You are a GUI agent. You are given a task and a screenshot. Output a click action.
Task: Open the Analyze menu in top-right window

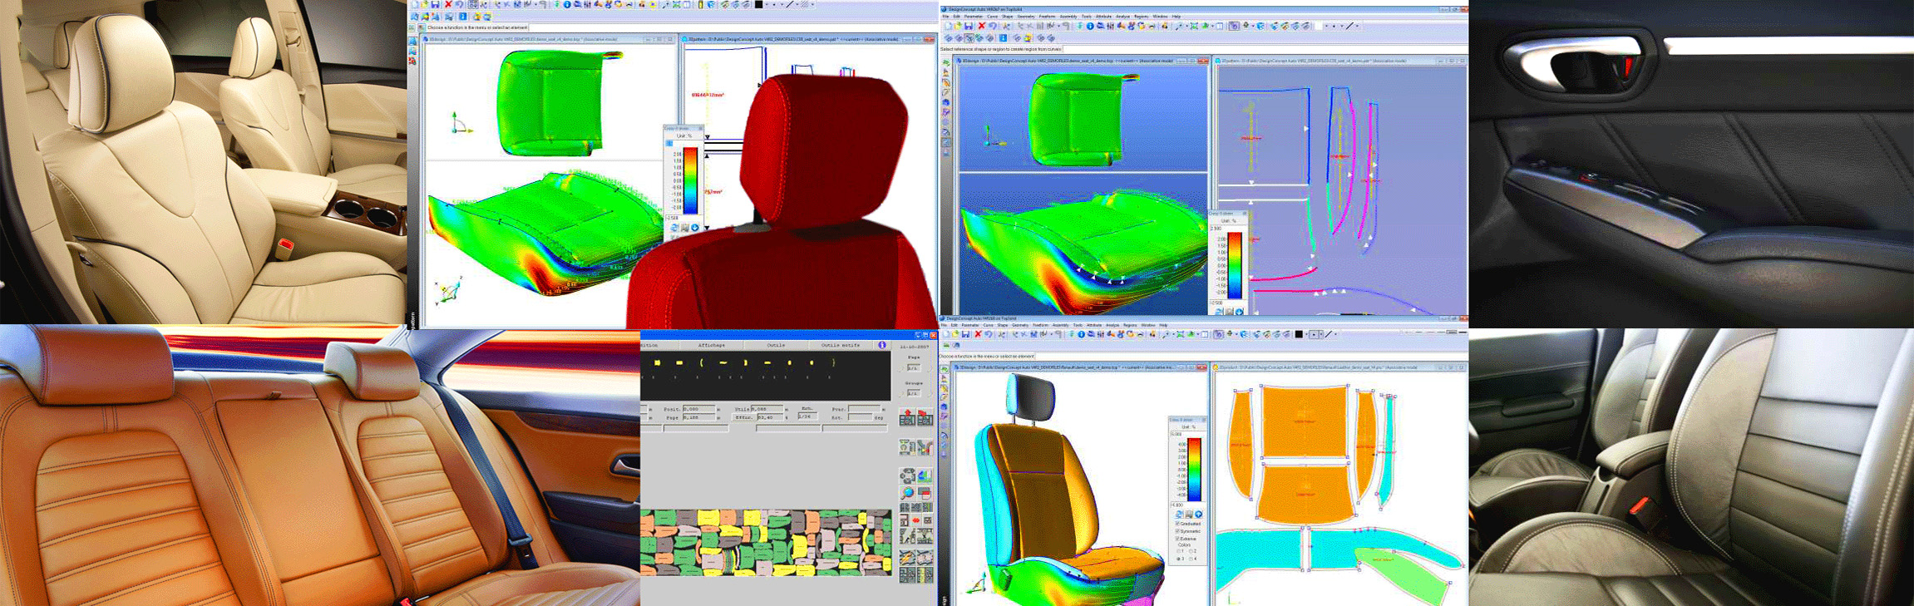click(1122, 17)
